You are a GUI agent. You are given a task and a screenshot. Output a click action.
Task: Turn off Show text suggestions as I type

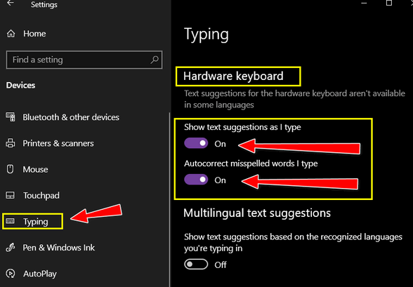196,143
